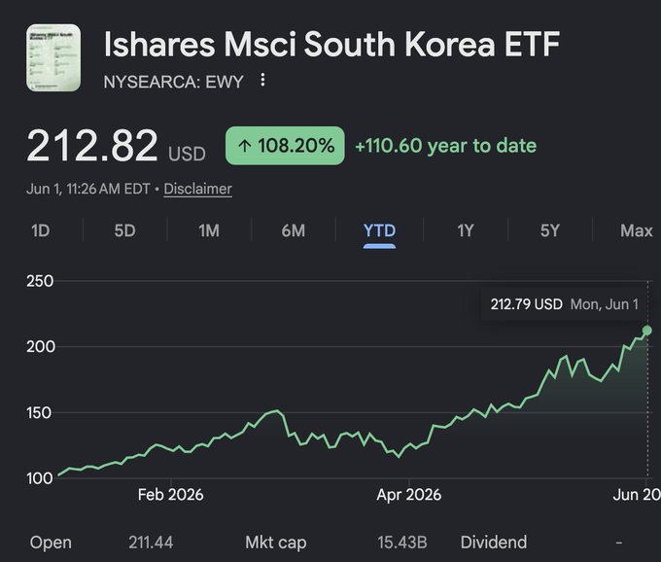This screenshot has height=562, width=661.
Task: Click the 212.79 USD chart tooltip
Action: 564,304
